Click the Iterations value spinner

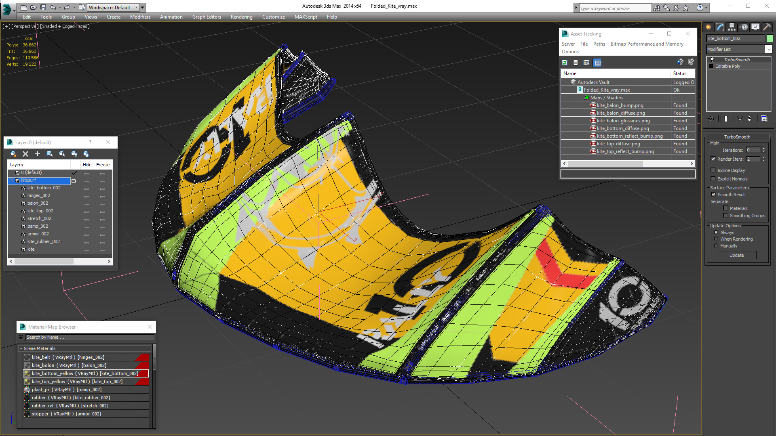point(763,150)
